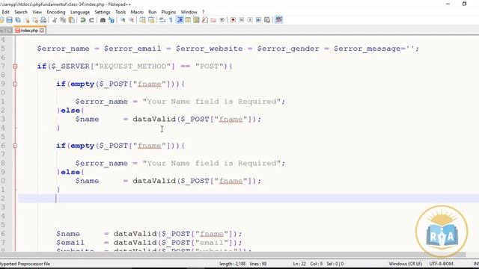The image size is (479, 269).
Task: Place cursor on highlighted empty line 22
Action: (x=248, y=199)
